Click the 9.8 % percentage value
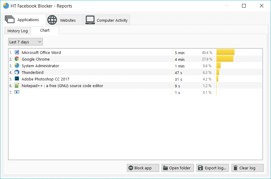The width and height of the screenshot is (271, 179). (x=207, y=66)
